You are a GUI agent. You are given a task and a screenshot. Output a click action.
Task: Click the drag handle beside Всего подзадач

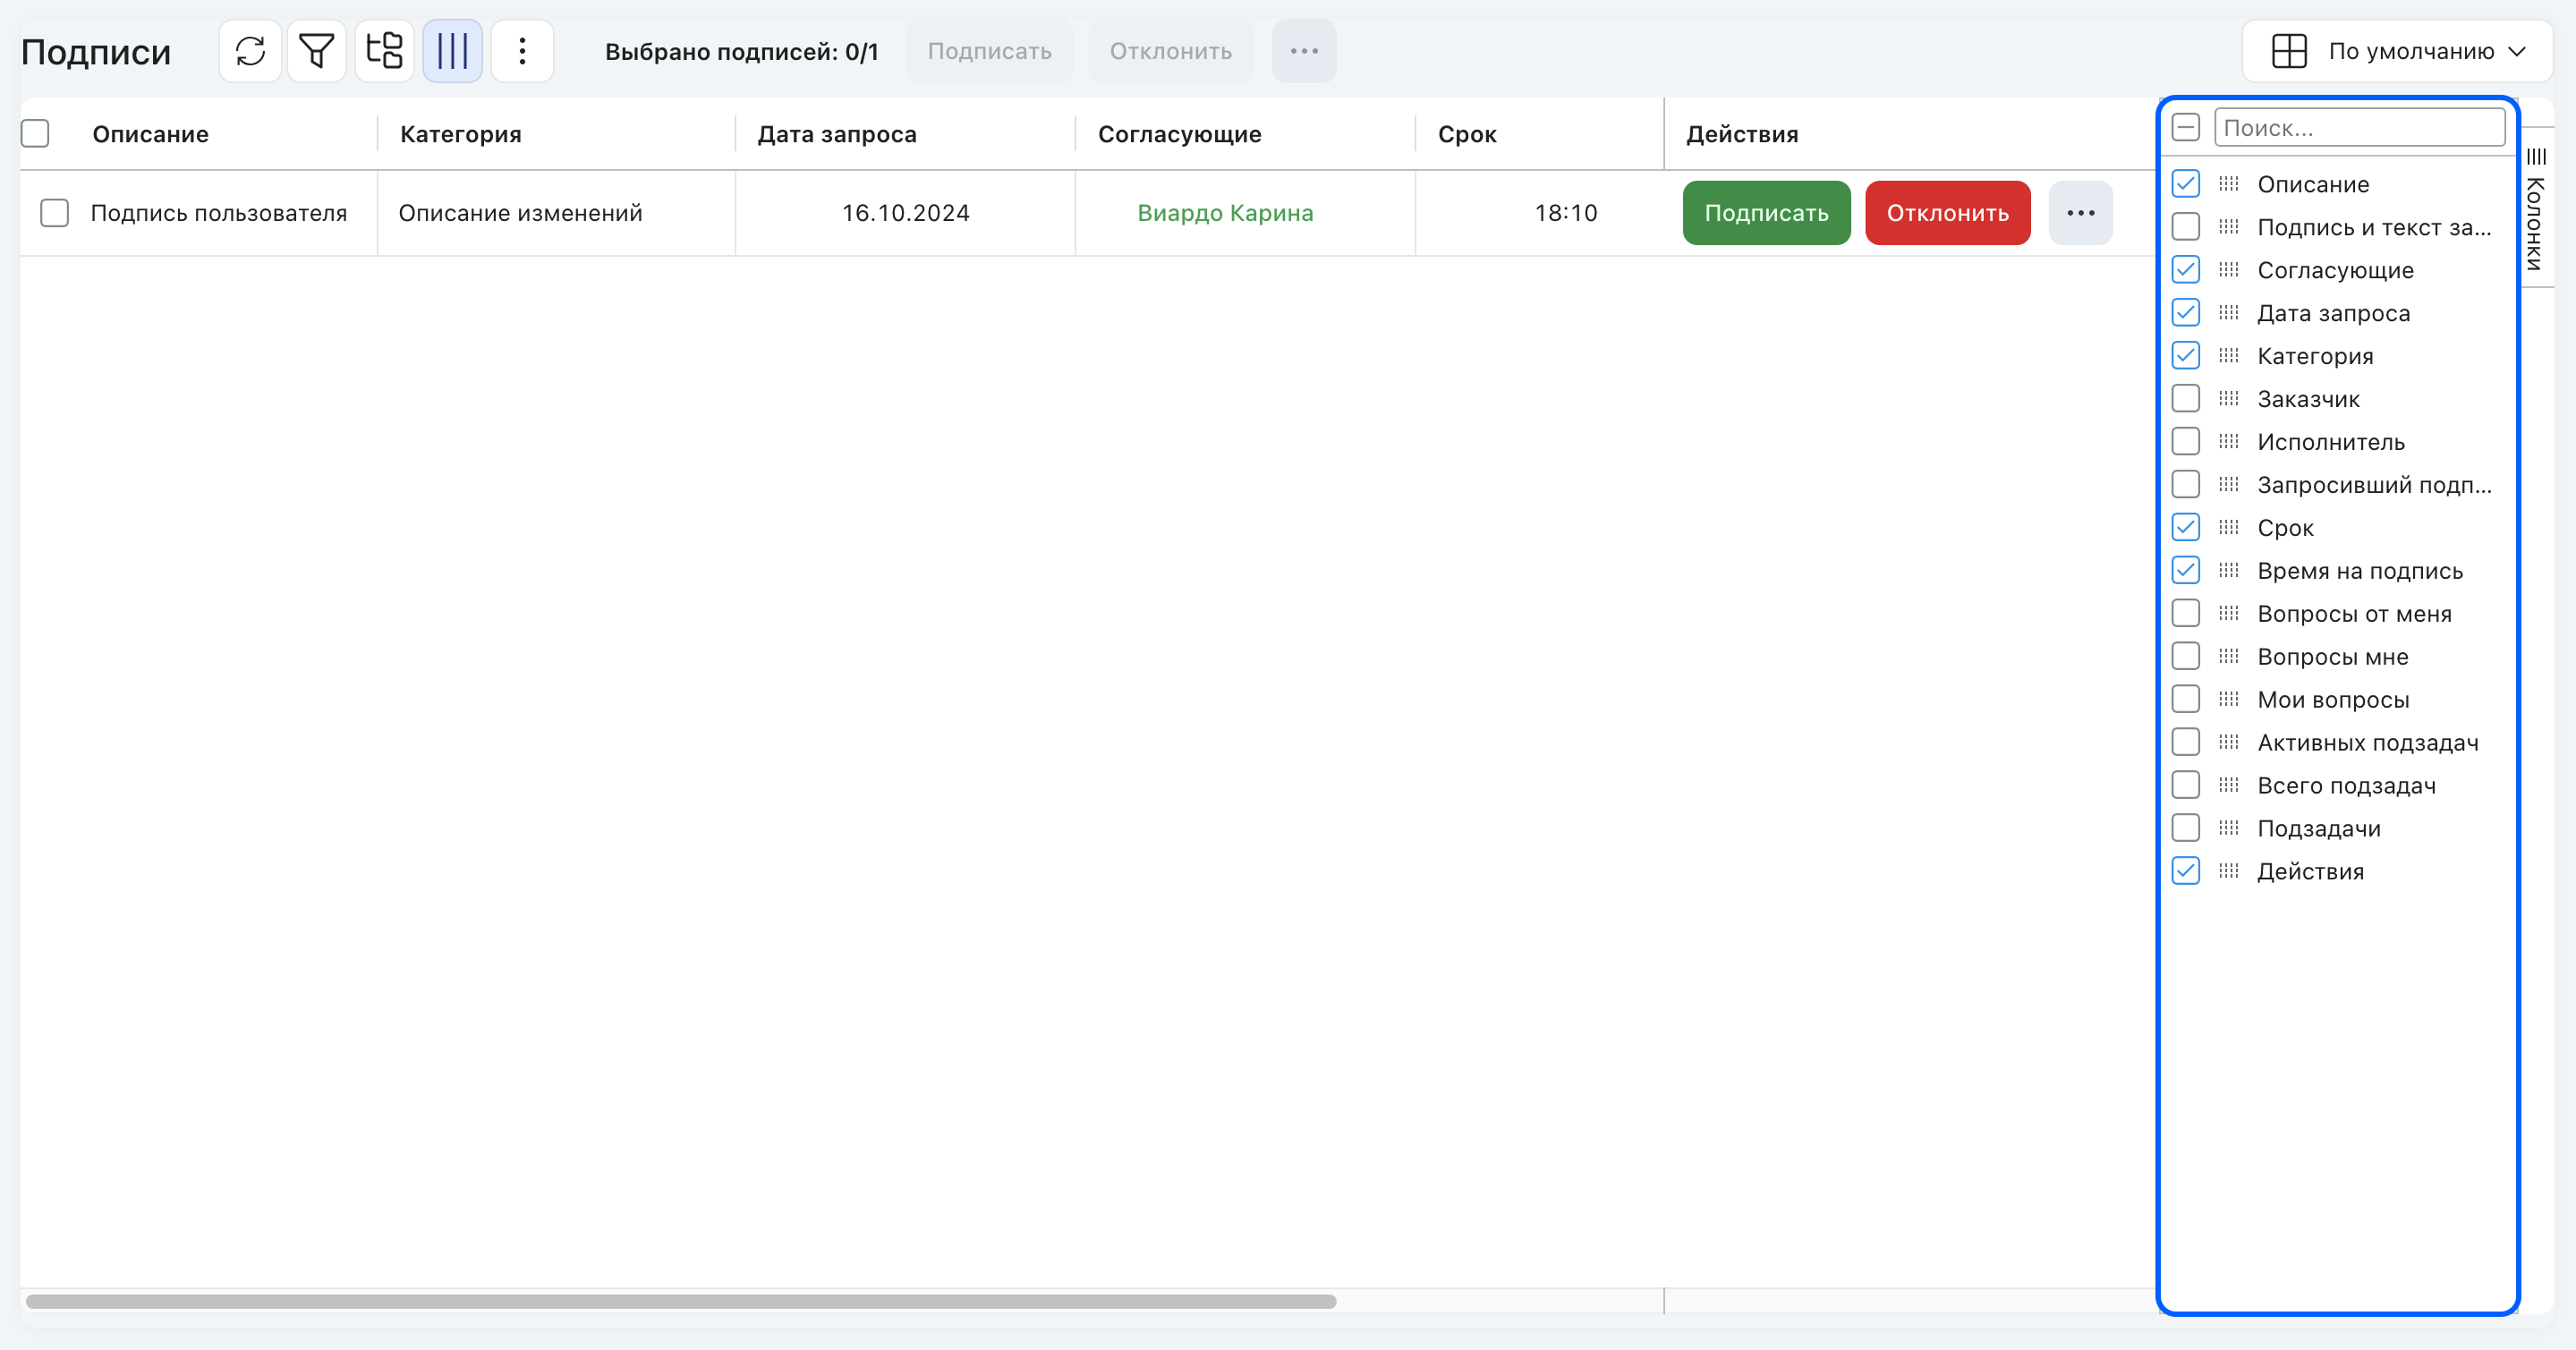(2229, 785)
